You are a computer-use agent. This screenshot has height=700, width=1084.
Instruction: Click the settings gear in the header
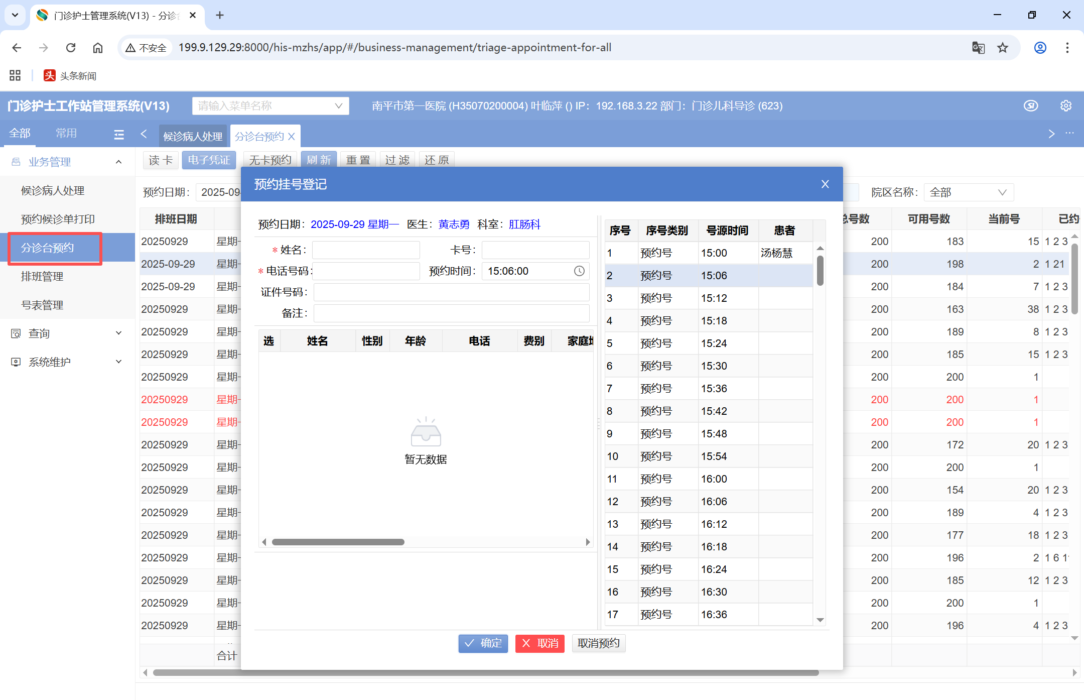(x=1065, y=106)
